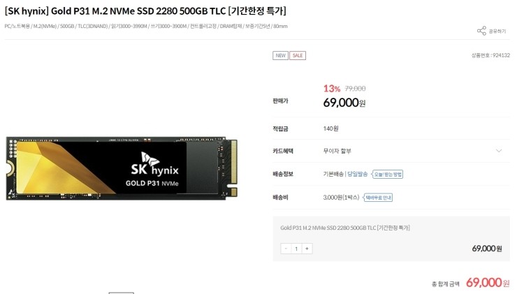Viewport: 517px width, 294px height.
Task: Click the red SALE badge
Action: pyautogui.click(x=298, y=55)
